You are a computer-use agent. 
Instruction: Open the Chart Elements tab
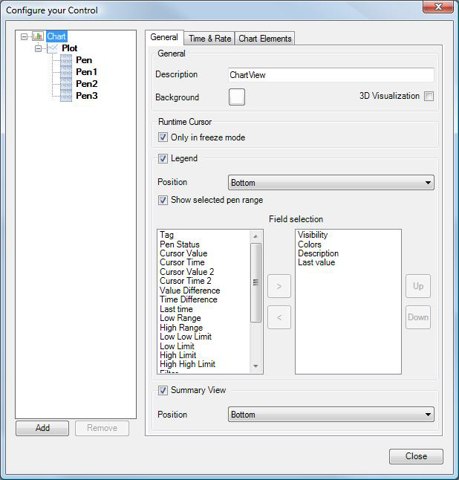coord(265,39)
